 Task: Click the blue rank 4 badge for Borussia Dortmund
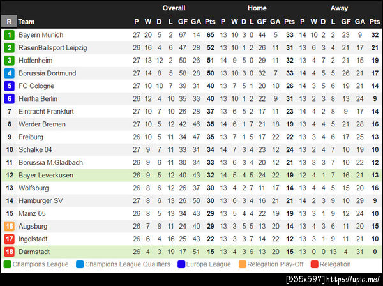coord(9,73)
